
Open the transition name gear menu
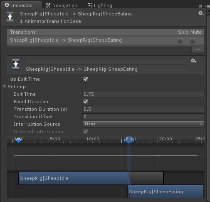tap(193, 61)
